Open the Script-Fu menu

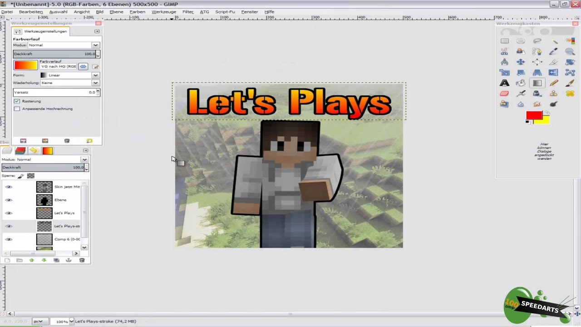(x=225, y=12)
